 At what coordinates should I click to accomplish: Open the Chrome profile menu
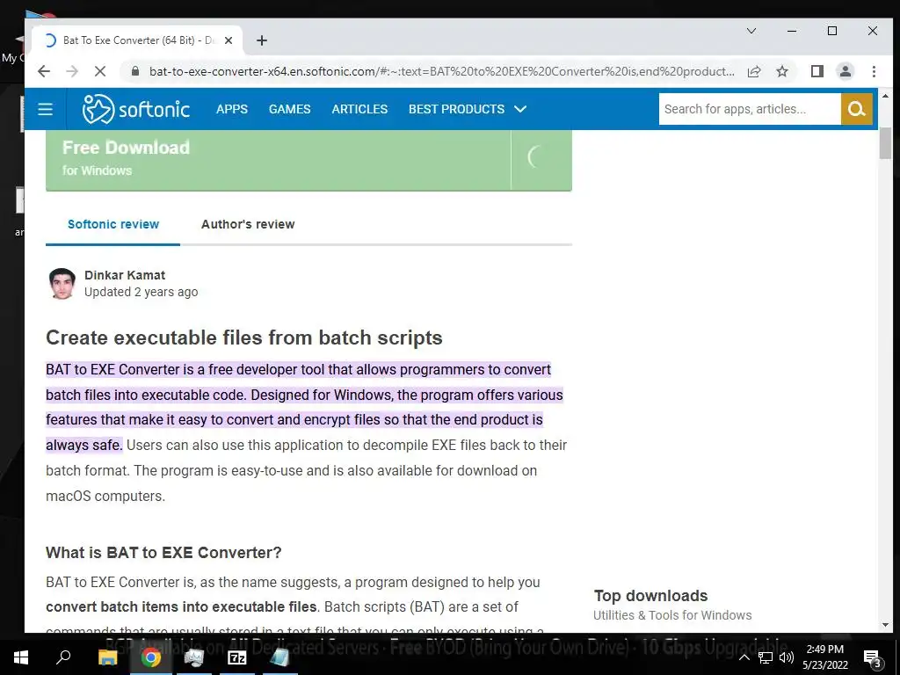tap(845, 71)
